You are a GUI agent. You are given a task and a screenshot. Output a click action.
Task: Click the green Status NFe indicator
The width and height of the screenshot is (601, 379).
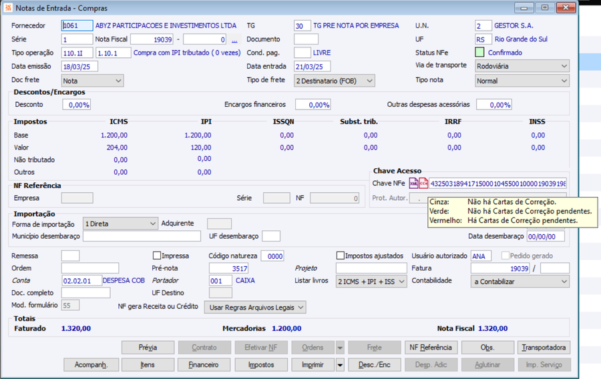tap(479, 52)
